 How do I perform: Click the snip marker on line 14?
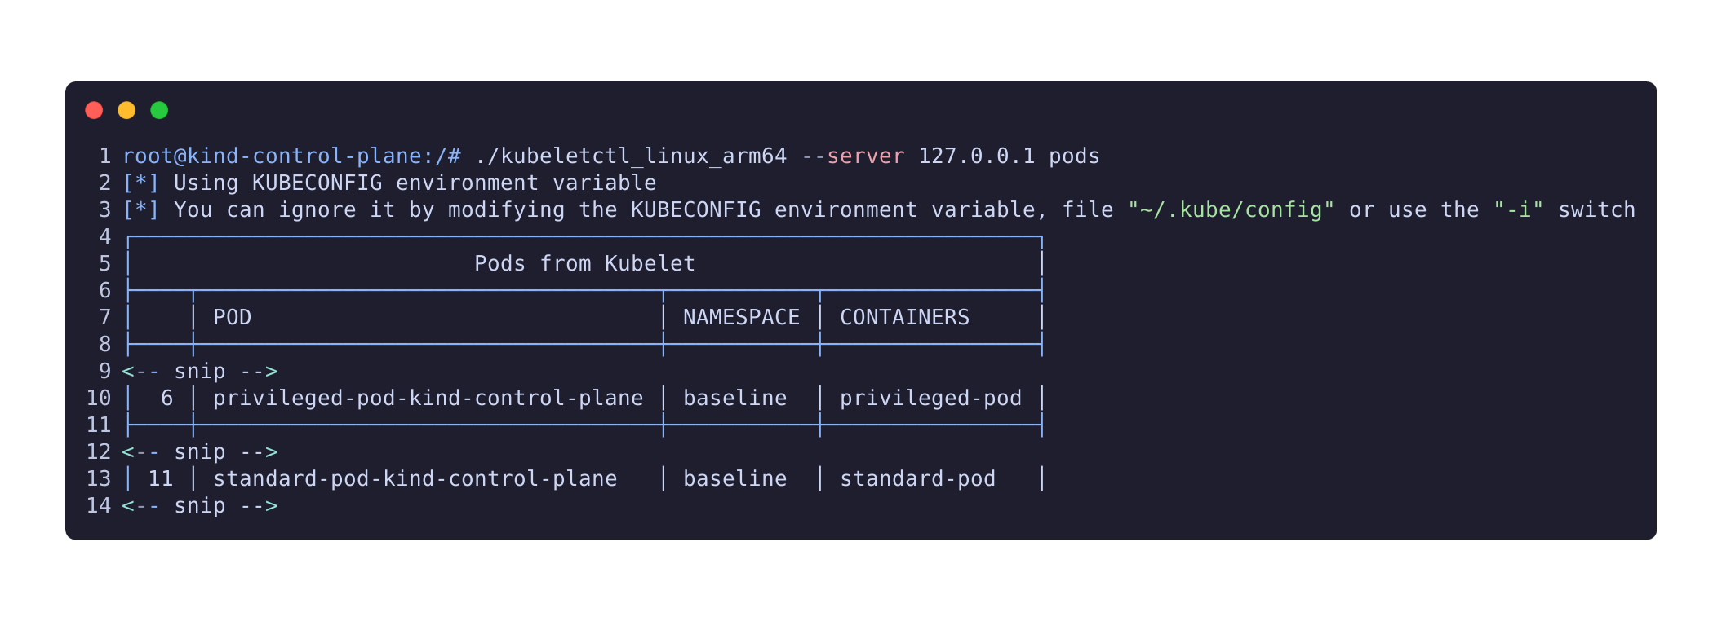coord(200,505)
